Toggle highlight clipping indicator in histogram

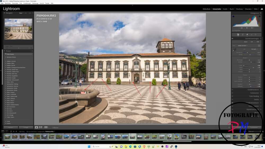pyautogui.click(x=260, y=16)
